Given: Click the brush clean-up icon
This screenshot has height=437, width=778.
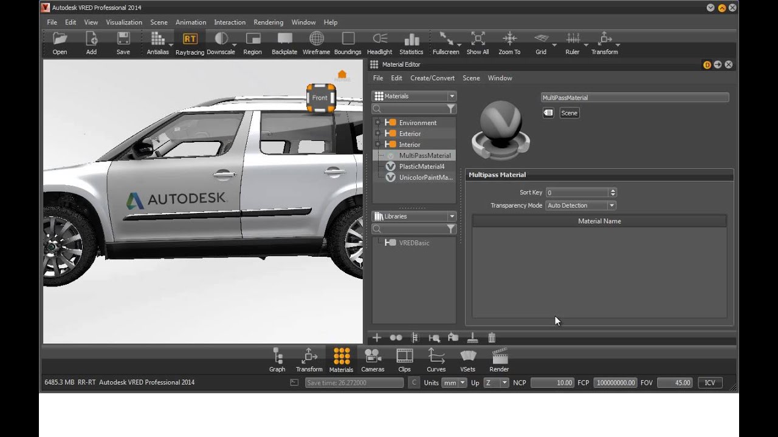Looking at the screenshot, I should point(472,337).
